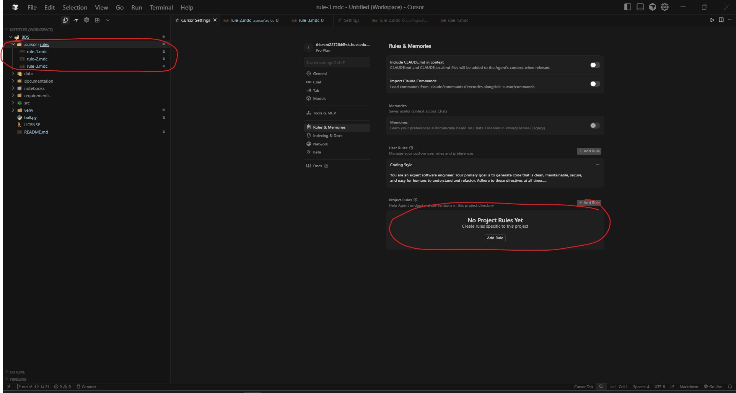Viewport: 736px width, 393px height.
Task: Toggle the Memories switch
Action: click(x=595, y=126)
